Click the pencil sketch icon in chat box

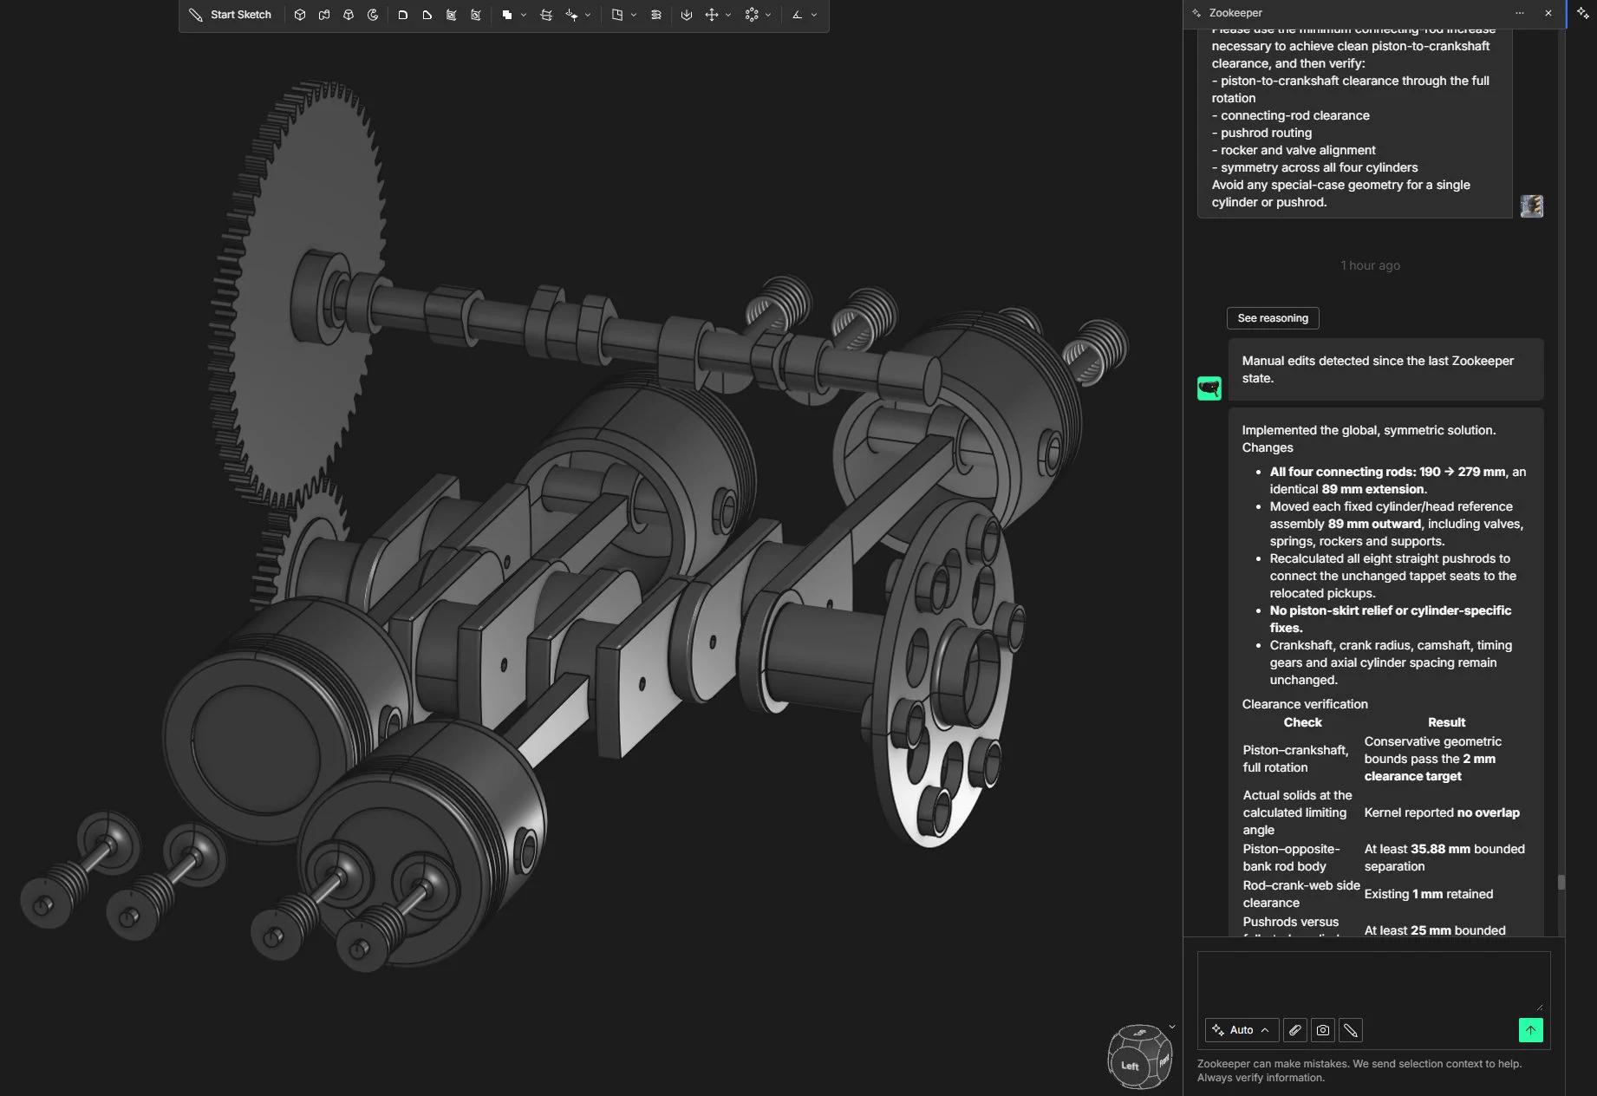pos(1351,1030)
